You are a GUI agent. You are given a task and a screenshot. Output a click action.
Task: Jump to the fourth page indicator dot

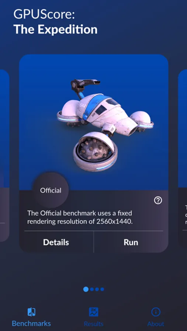tap(102, 289)
